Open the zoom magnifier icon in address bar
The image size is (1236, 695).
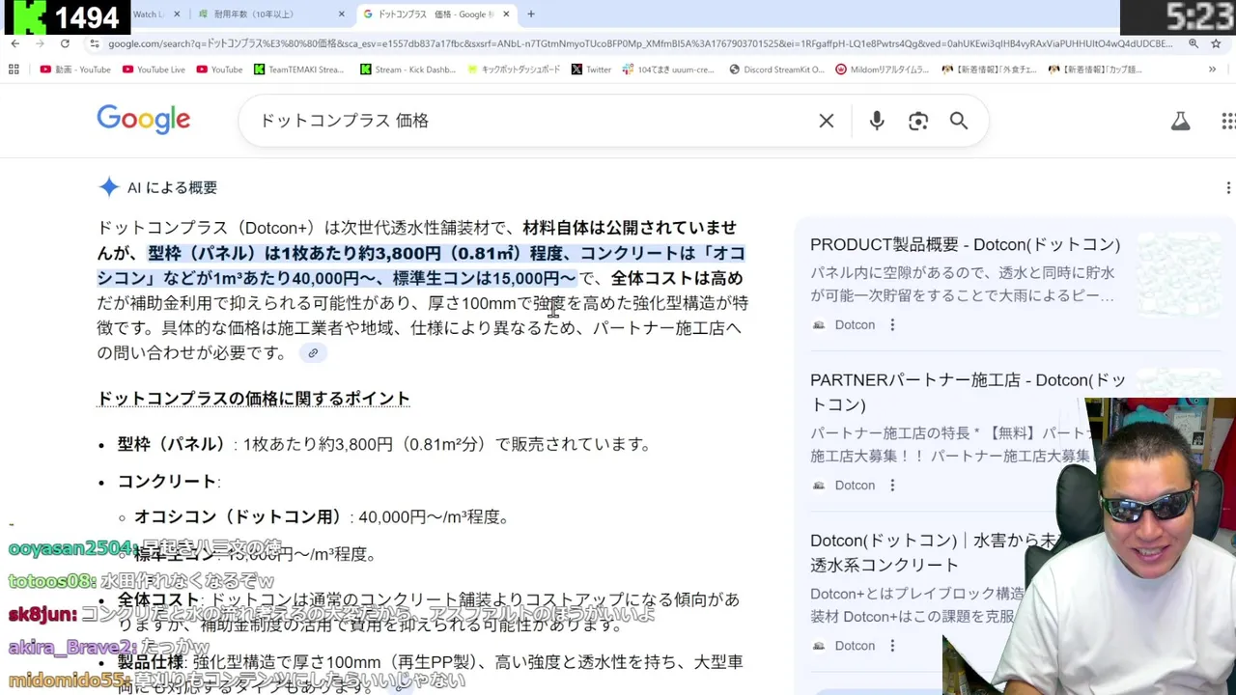click(1194, 43)
